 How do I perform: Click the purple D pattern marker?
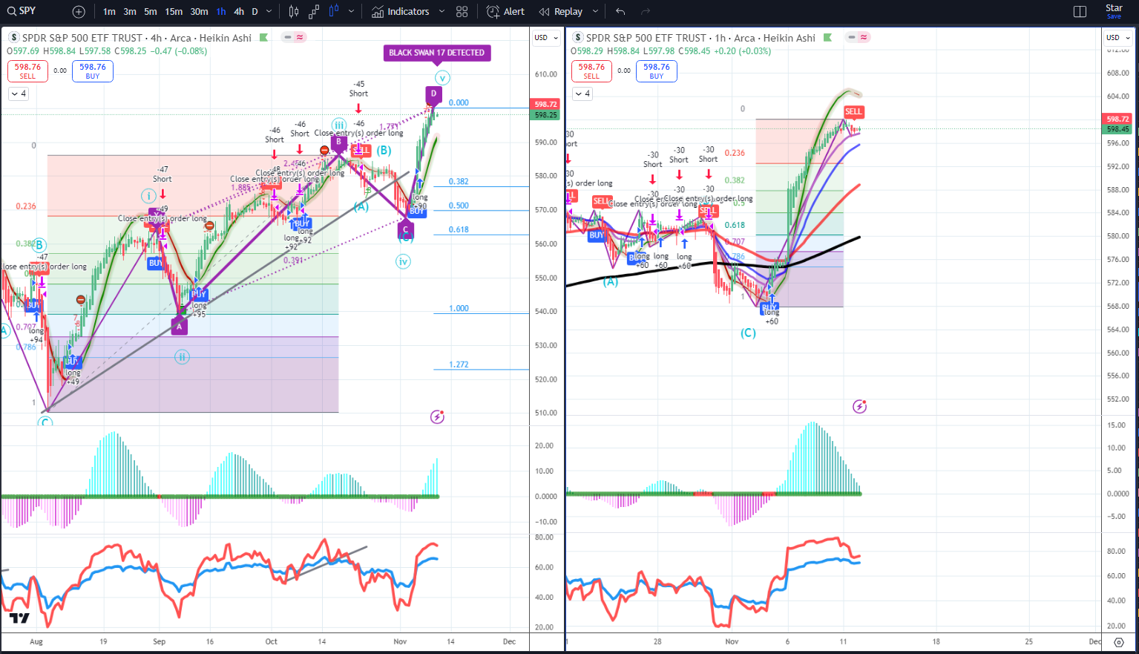(433, 94)
